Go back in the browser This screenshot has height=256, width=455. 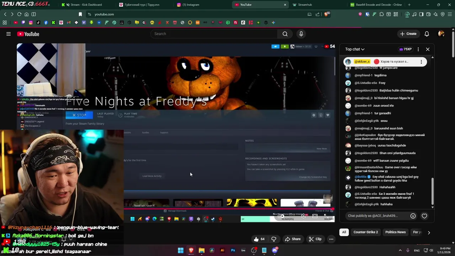click(x=5, y=14)
